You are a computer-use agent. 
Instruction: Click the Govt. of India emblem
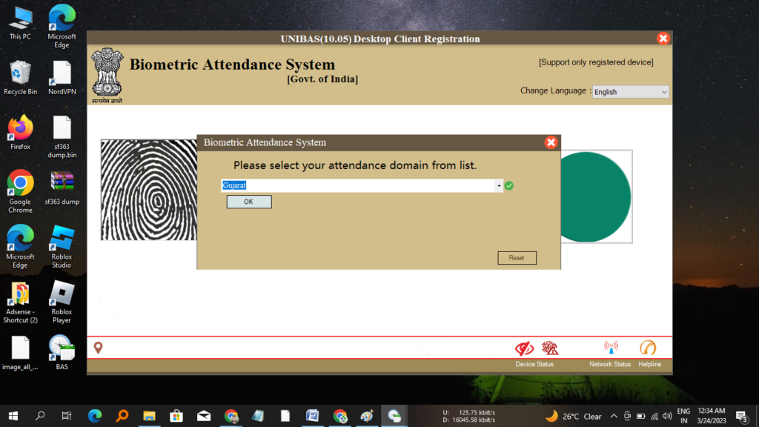pyautogui.click(x=107, y=74)
